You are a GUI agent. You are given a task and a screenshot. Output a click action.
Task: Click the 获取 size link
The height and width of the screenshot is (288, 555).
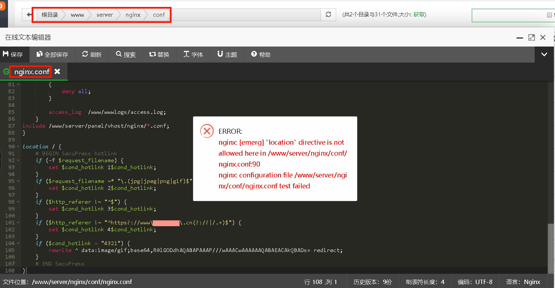419,15
